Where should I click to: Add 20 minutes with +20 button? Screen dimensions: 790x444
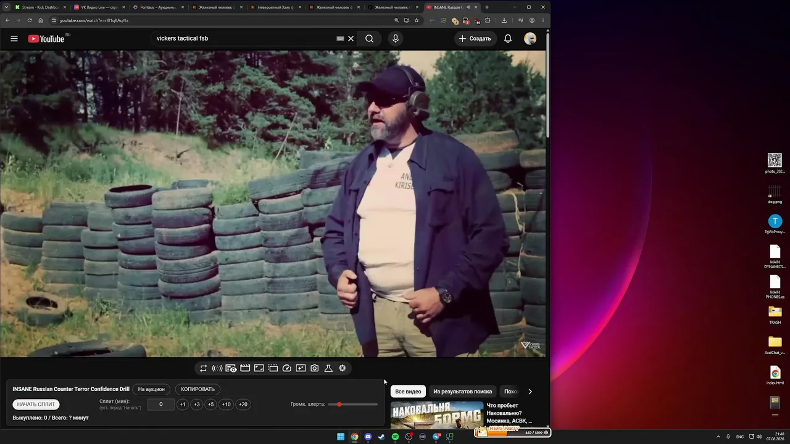(x=243, y=405)
